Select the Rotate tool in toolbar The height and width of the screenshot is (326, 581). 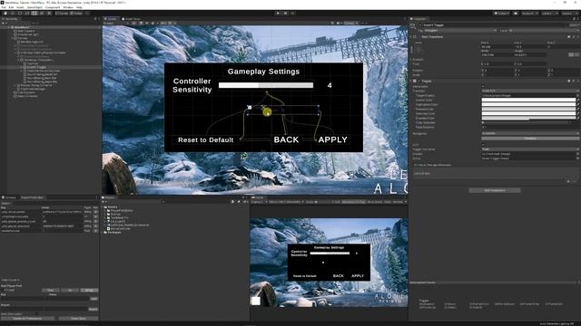20,13
